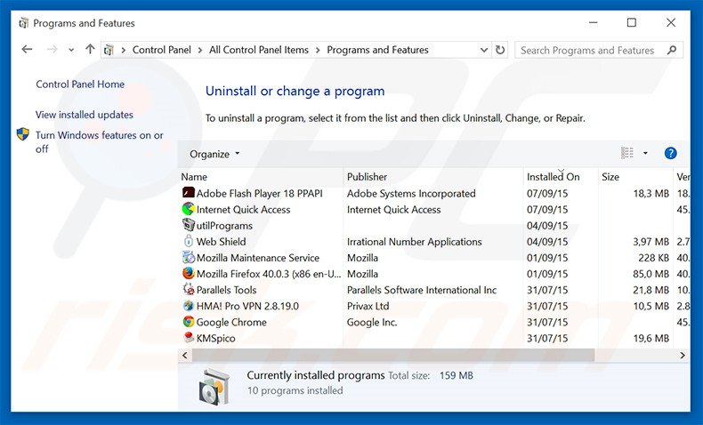Click the KMSpico program icon
Viewport: 703px width, 425px height.
pyautogui.click(x=188, y=338)
